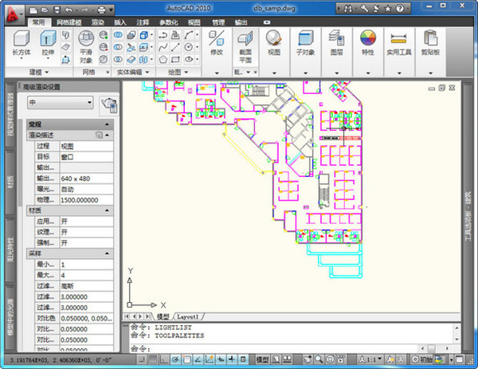Collapse the 采样 sampling section
The height and width of the screenshot is (369, 478).
(x=108, y=253)
